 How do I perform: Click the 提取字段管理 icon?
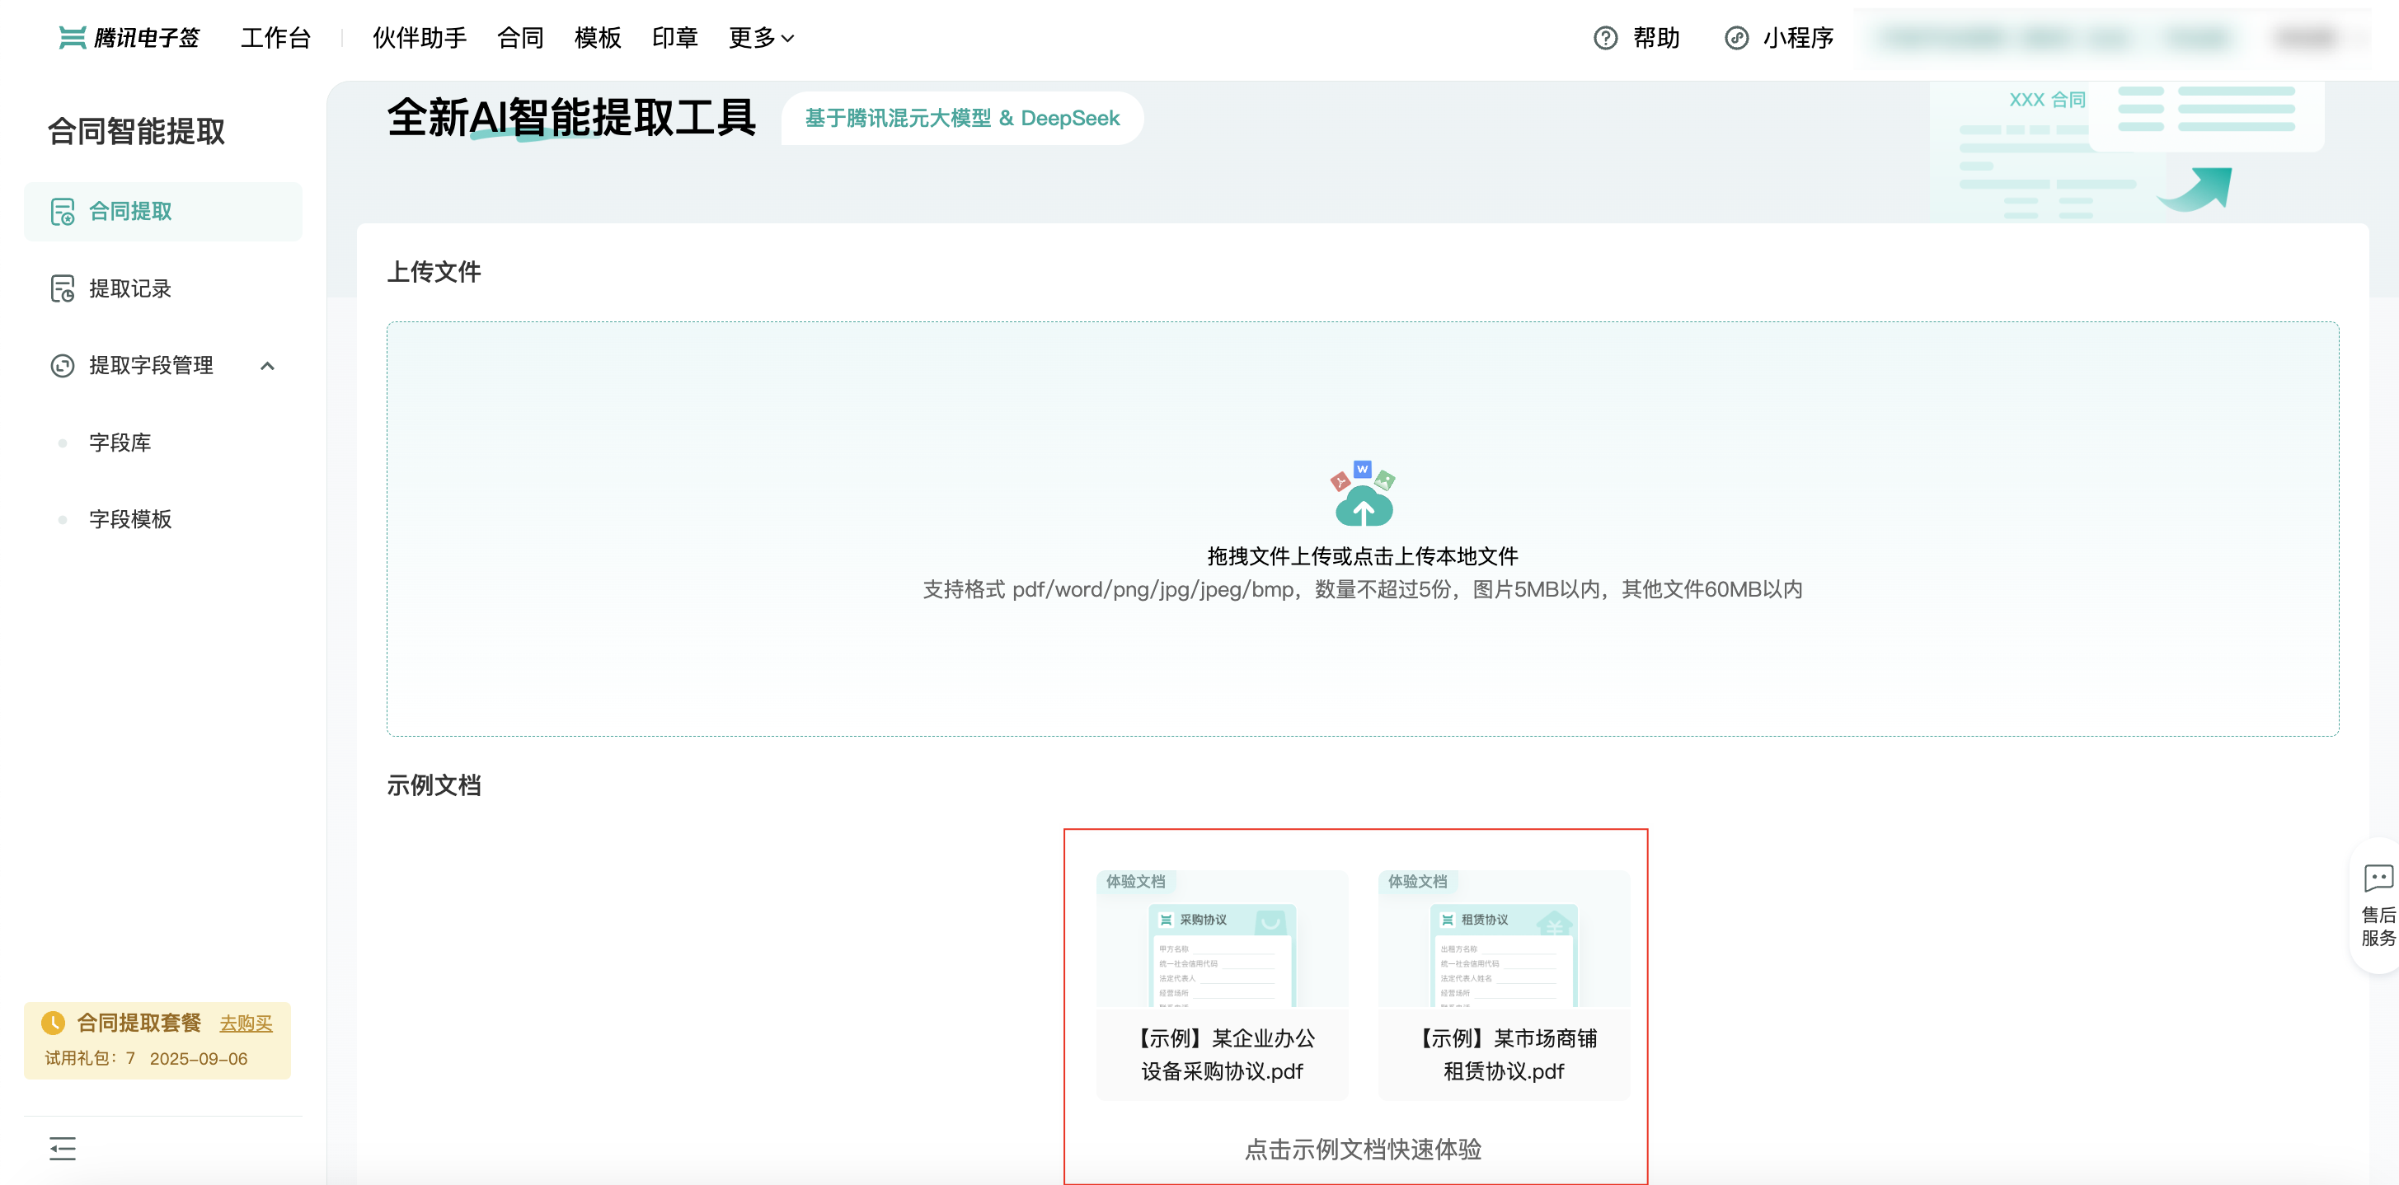pos(63,366)
